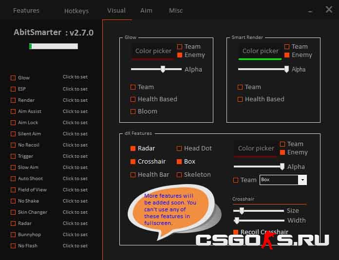Turn on the No Flash checkbox

point(13,246)
